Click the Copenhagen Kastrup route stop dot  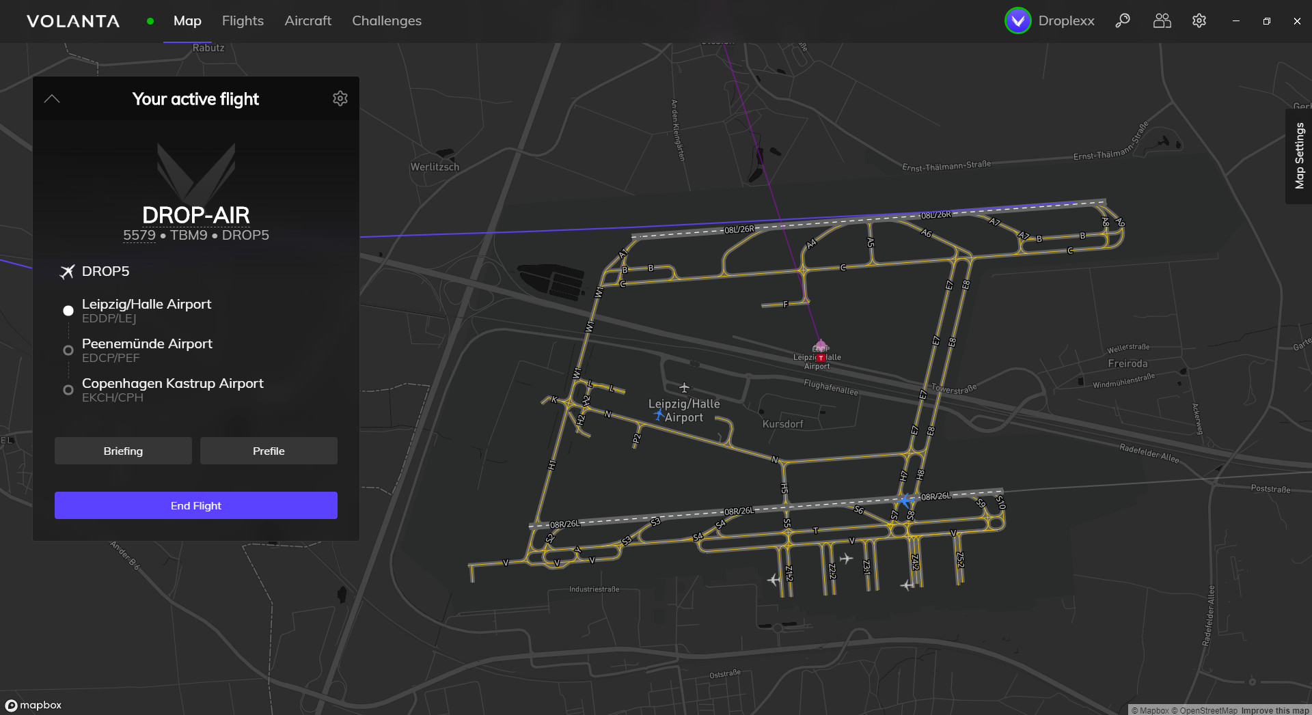coord(68,390)
